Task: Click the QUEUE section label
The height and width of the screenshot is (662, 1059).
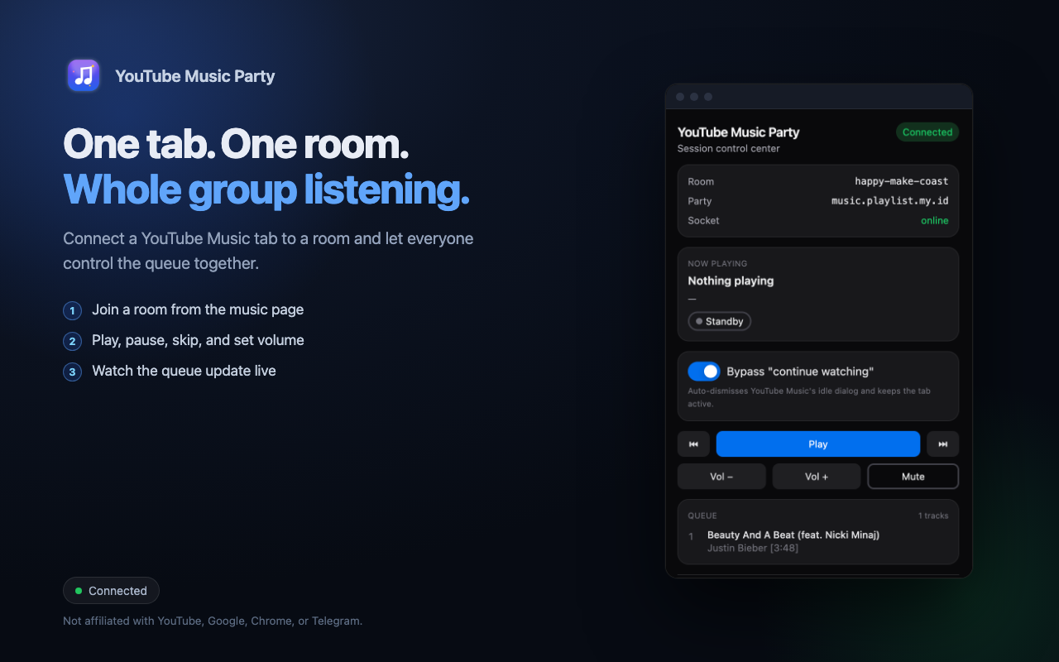Action: click(702, 516)
